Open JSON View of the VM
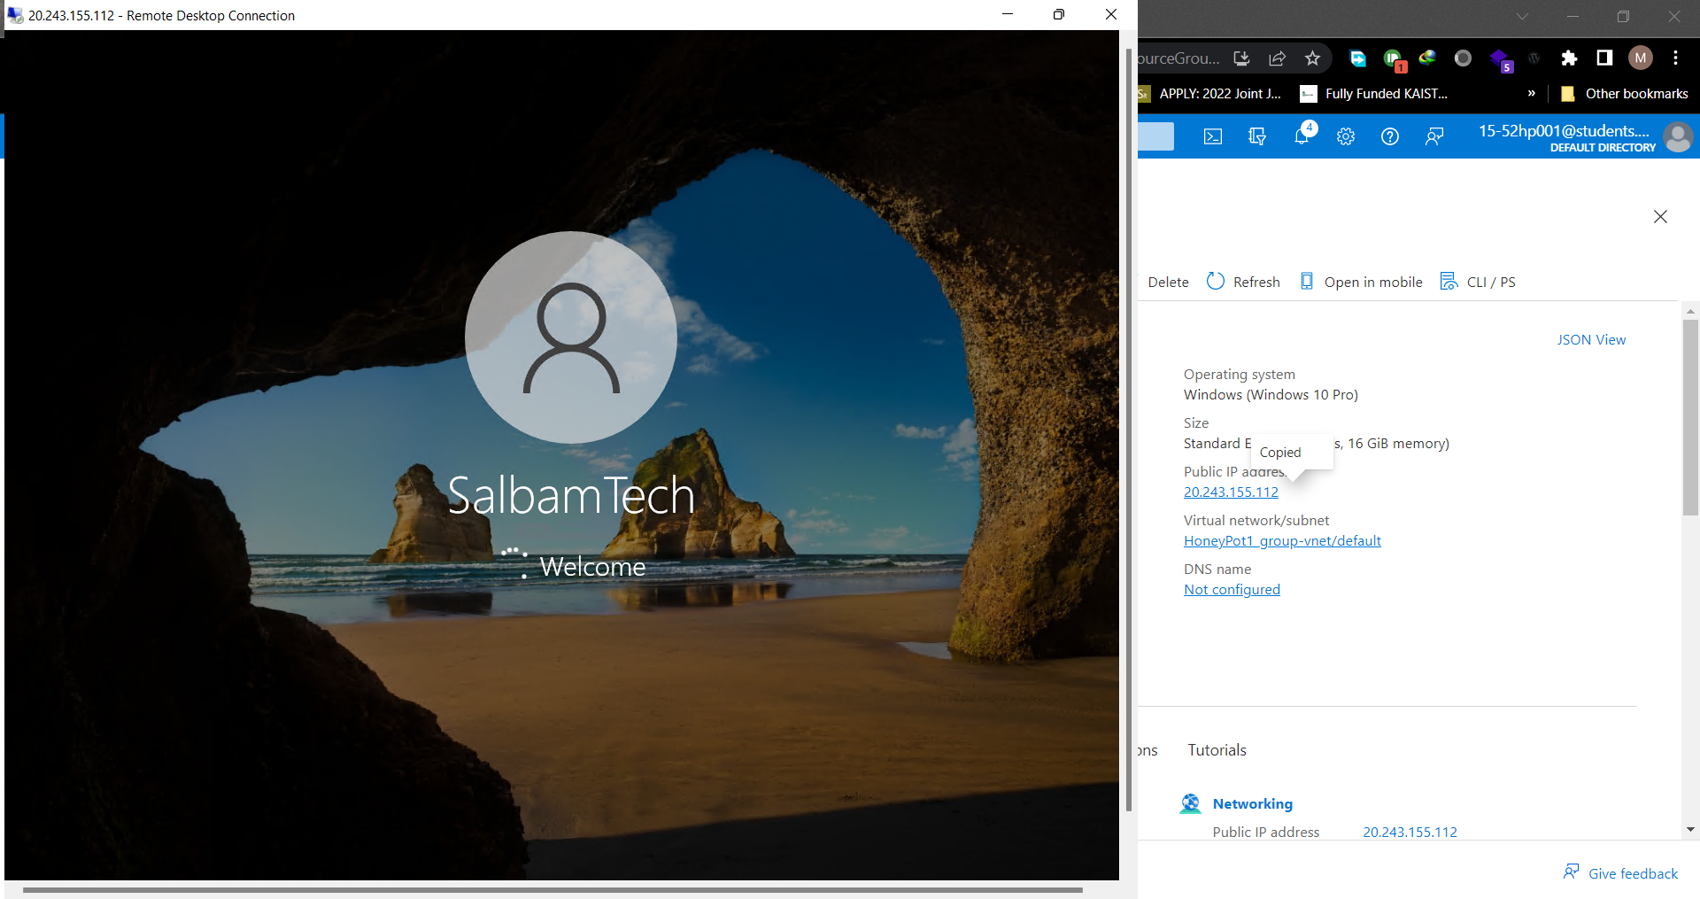This screenshot has width=1700, height=899. click(x=1591, y=339)
